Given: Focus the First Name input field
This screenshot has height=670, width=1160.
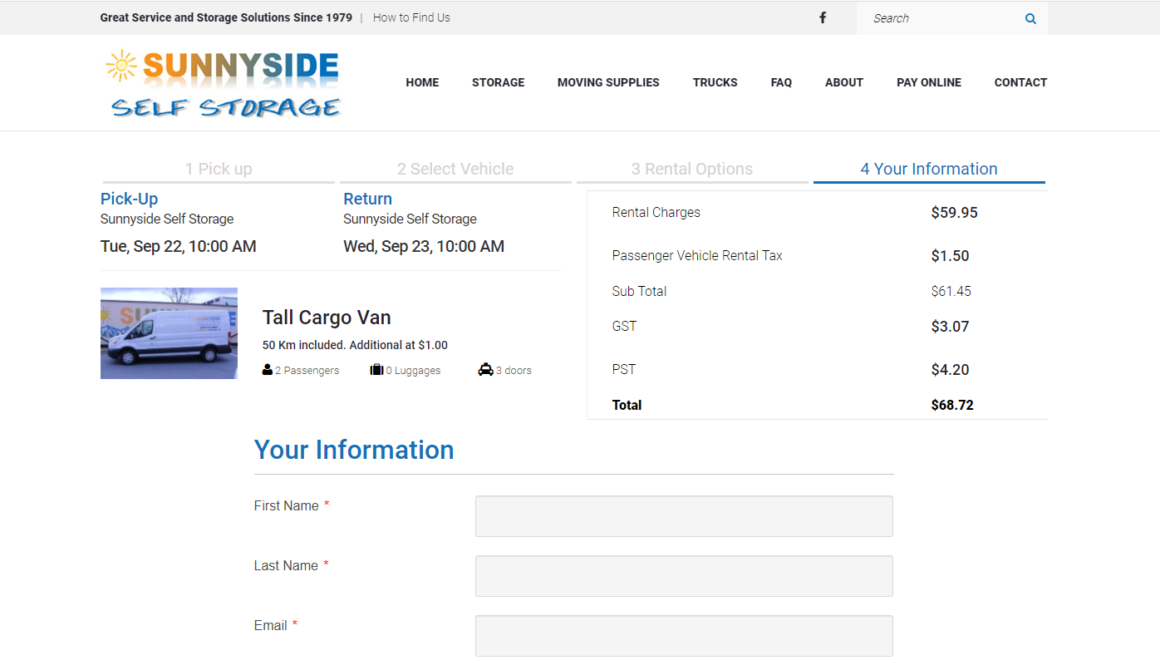Looking at the screenshot, I should 684,516.
